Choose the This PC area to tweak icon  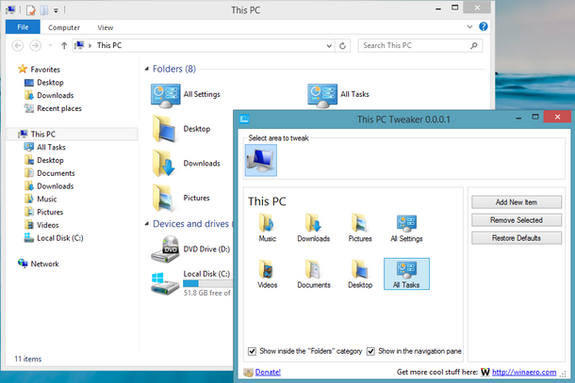261,160
